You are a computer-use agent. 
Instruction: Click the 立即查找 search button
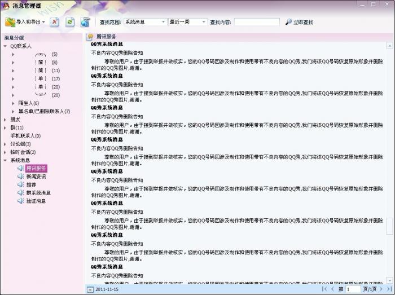299,22
